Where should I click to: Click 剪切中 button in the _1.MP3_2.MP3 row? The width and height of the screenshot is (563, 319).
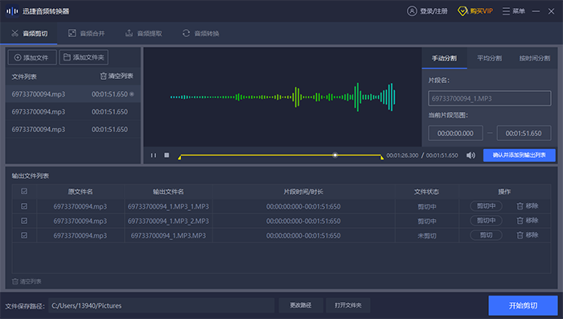point(486,221)
